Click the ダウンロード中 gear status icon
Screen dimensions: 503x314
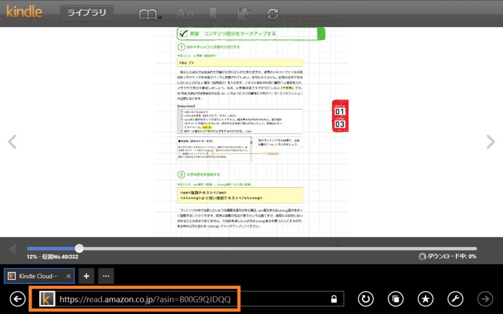point(422,256)
